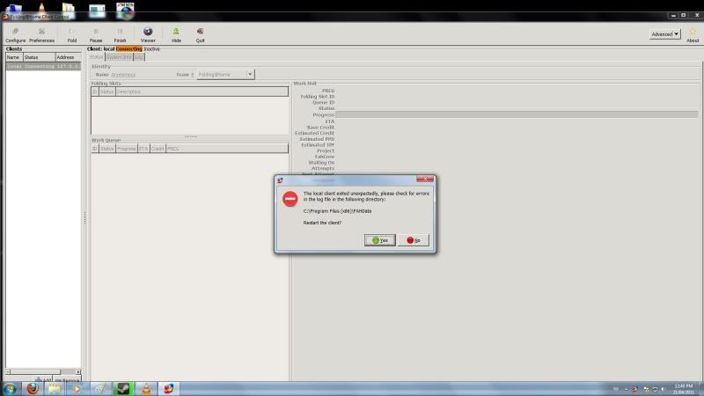704x396 pixels.
Task: Click the scroll-right arrow in the clients list
Action: coord(78,371)
